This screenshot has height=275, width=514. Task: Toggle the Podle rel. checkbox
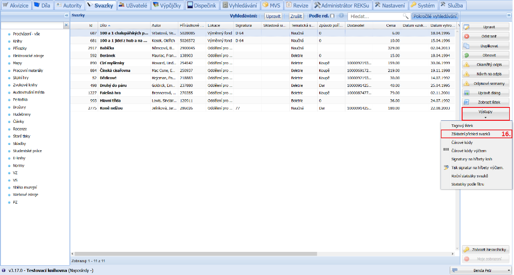click(332, 16)
